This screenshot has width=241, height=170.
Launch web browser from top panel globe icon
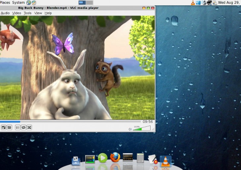point(29,2)
